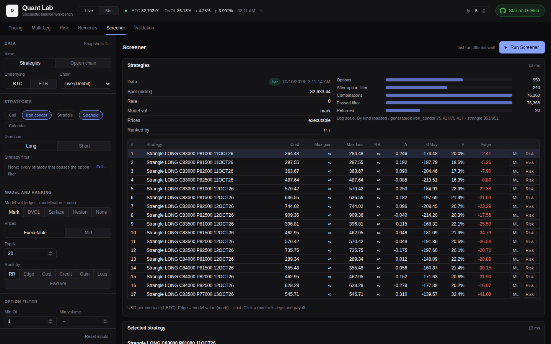Open the Numerics tab
The image size is (551, 344).
88,28
